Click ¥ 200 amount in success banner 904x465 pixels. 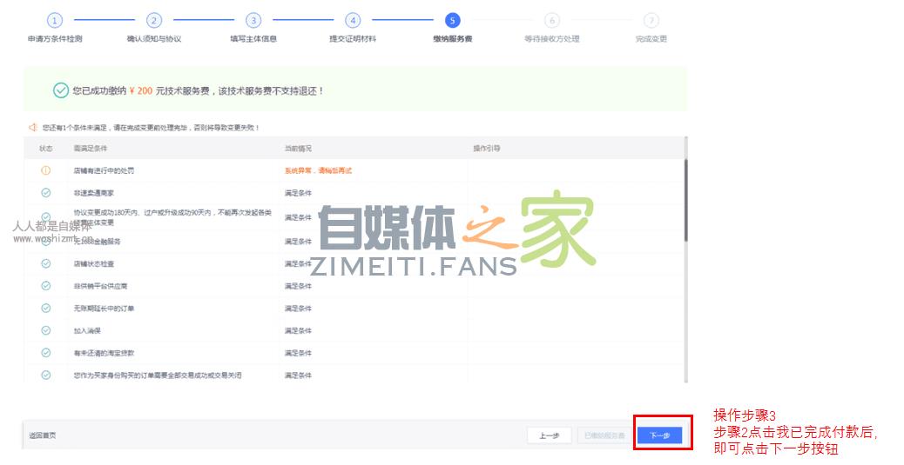pos(141,91)
